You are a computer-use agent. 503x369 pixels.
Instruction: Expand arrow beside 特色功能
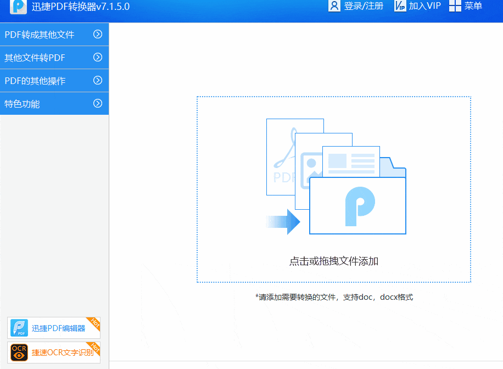pos(98,103)
